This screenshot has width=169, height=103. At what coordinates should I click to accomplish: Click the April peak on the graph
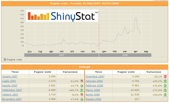click(x=136, y=18)
